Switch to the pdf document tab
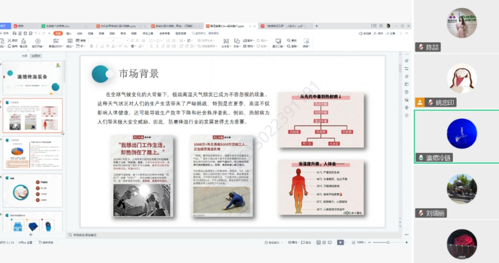Viewport: 499px width, 263px height. click(284, 26)
